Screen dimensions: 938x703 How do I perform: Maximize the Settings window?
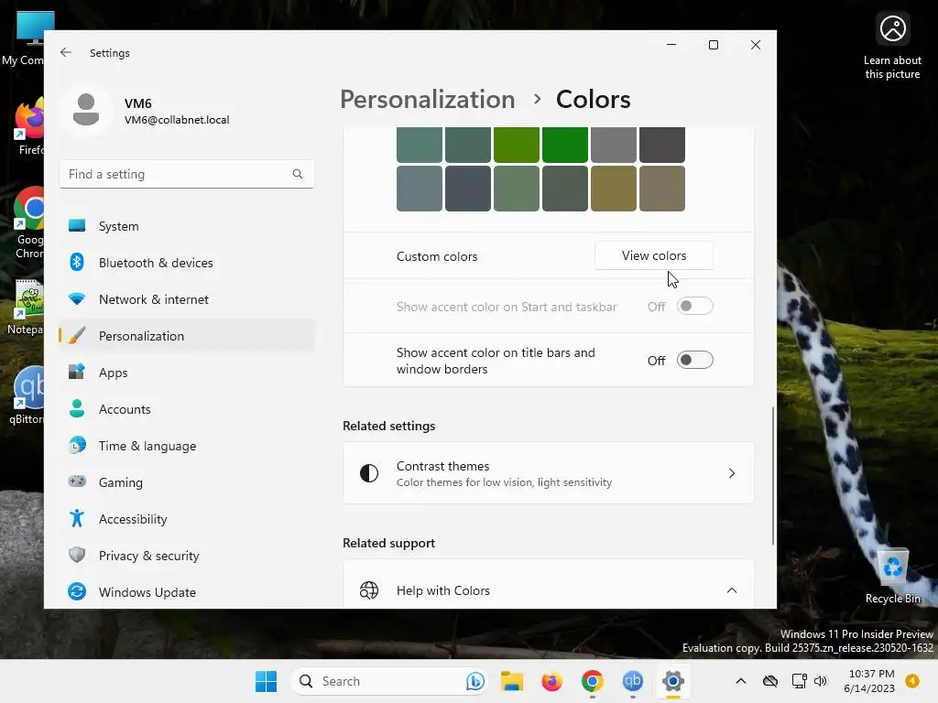click(713, 45)
